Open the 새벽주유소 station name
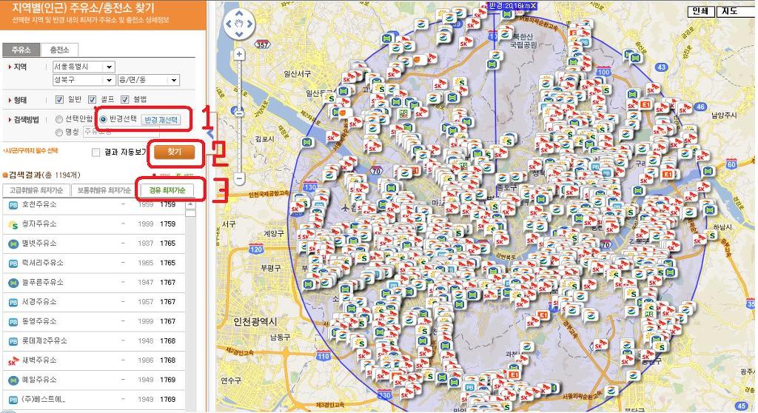 click(x=39, y=360)
